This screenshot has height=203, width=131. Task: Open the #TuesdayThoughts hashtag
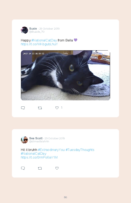(x=80, y=150)
